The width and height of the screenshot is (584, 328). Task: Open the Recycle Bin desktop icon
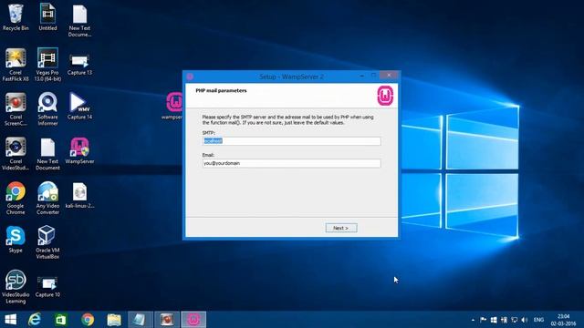[16, 17]
